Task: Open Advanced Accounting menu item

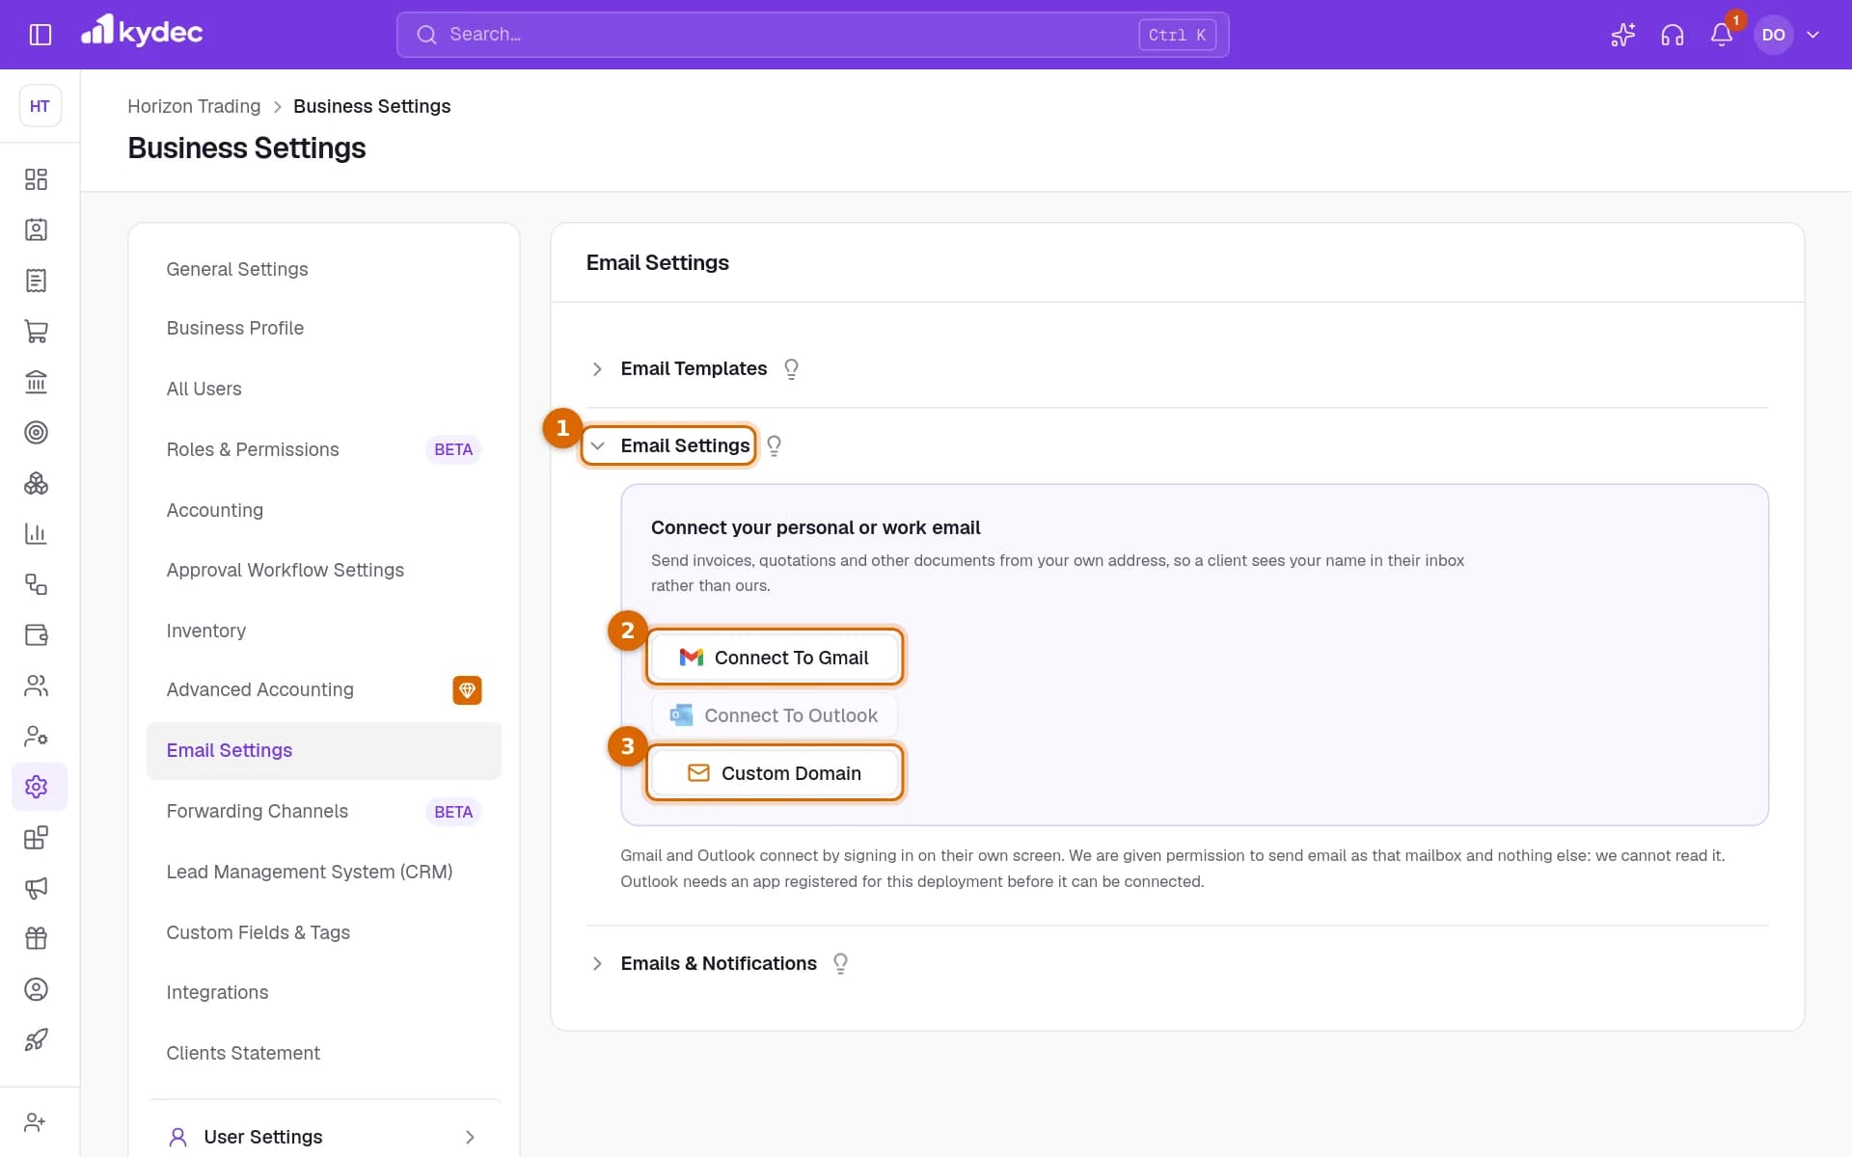Action: coord(324,689)
